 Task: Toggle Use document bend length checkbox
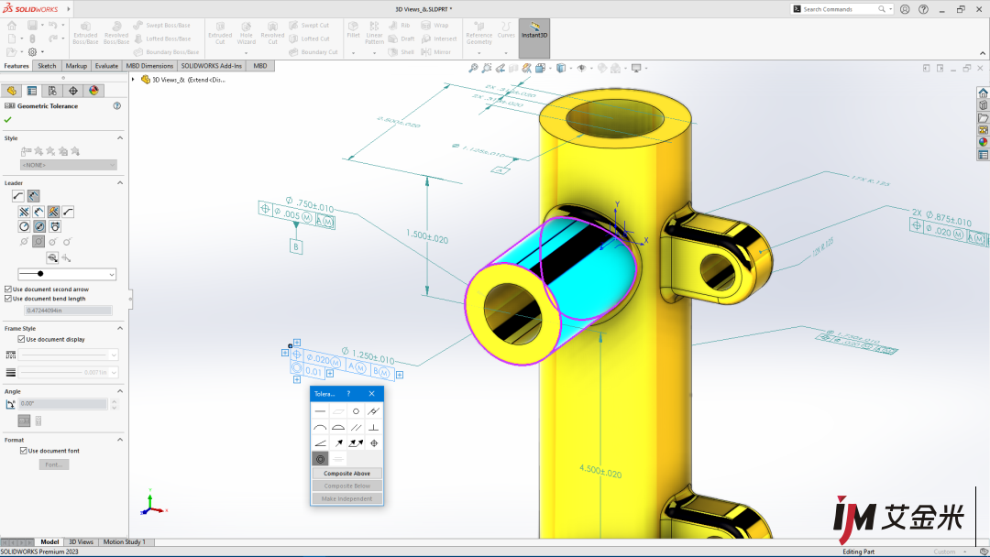coord(8,299)
